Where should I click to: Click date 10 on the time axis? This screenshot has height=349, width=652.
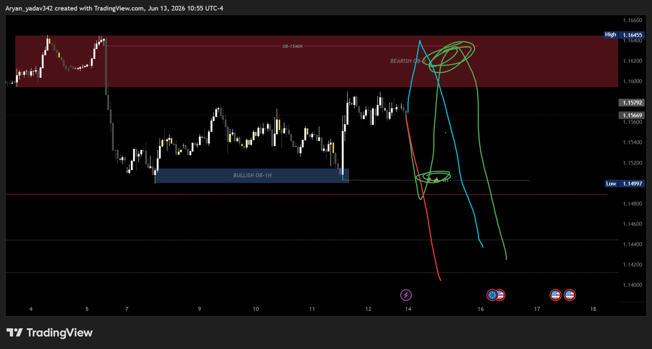256,309
